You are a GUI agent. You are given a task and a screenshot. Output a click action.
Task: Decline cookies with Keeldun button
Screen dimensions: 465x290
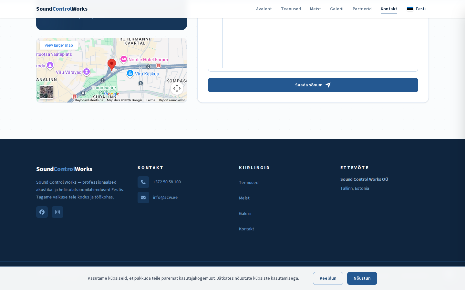pyautogui.click(x=328, y=278)
